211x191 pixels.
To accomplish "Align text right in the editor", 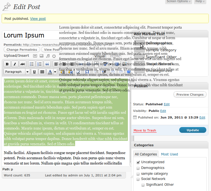I will click(72, 64).
